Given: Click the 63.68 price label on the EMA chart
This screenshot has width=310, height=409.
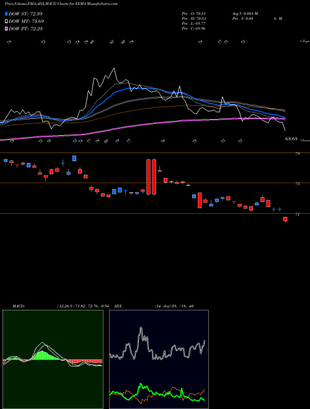Looking at the screenshot, I should (291, 139).
